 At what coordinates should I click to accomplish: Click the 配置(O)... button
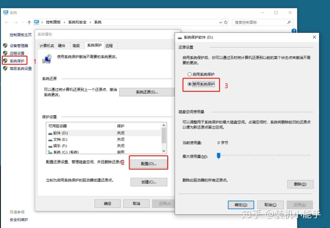148,164
